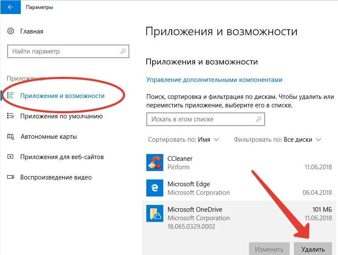Click the Изменить button for OneDrive
This screenshot has width=338, height=255.
[269, 249]
